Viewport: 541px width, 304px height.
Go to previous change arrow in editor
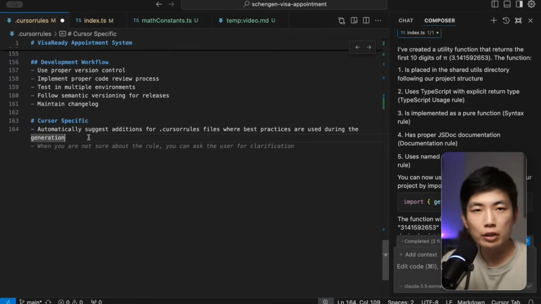coord(357,47)
